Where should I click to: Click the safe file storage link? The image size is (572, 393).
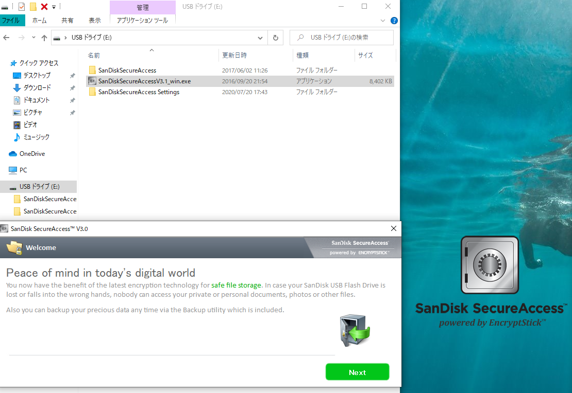pos(236,285)
